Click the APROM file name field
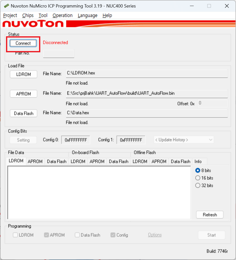 (x=147, y=94)
